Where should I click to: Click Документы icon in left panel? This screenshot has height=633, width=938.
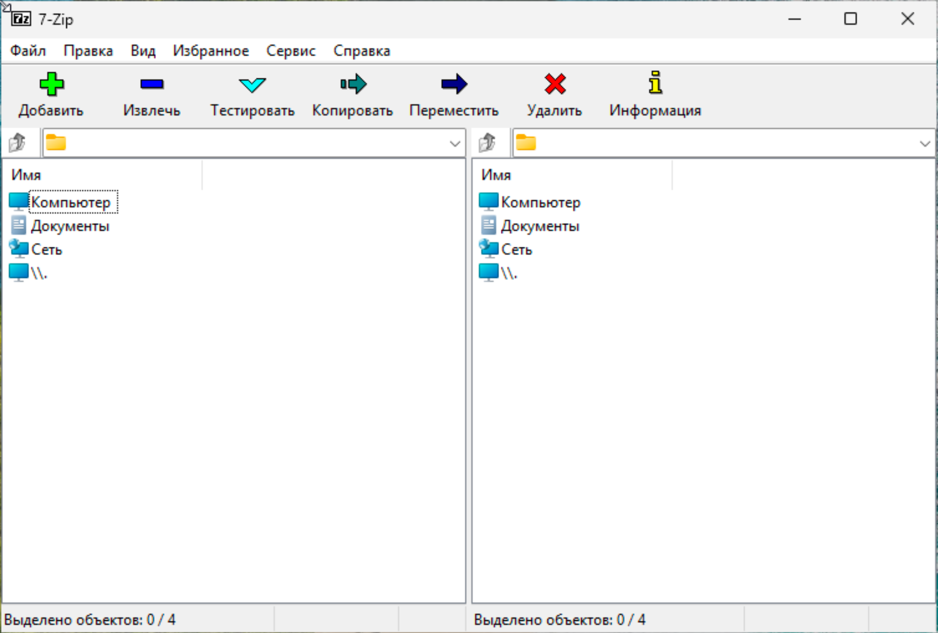pos(18,225)
